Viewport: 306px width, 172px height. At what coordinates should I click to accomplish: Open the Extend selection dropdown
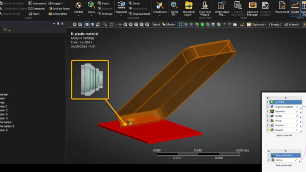(292, 24)
